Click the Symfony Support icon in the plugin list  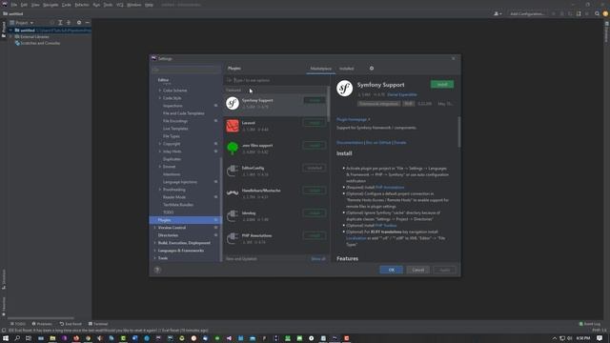point(233,103)
